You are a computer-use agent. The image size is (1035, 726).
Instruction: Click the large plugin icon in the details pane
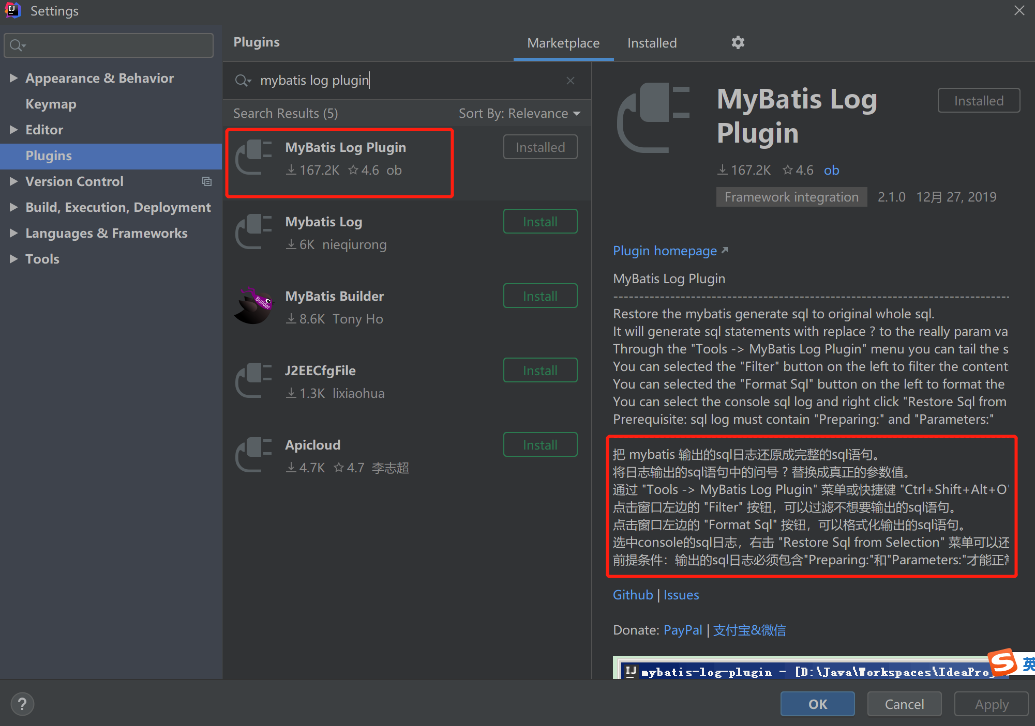(x=654, y=118)
